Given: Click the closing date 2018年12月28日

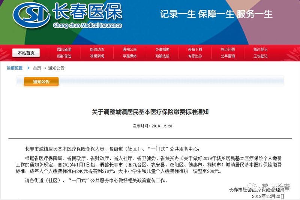Looking at the screenshot, I should [268, 196].
